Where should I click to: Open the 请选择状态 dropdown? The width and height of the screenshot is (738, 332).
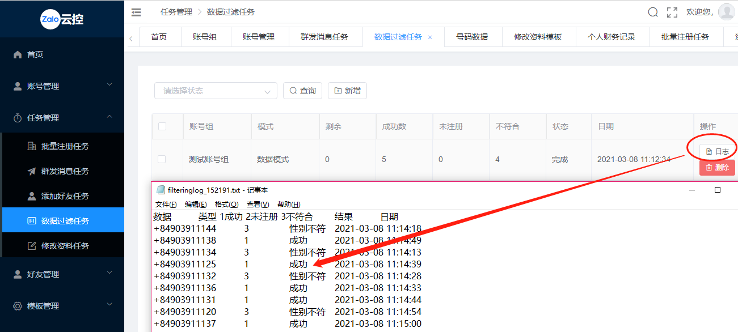pos(216,91)
